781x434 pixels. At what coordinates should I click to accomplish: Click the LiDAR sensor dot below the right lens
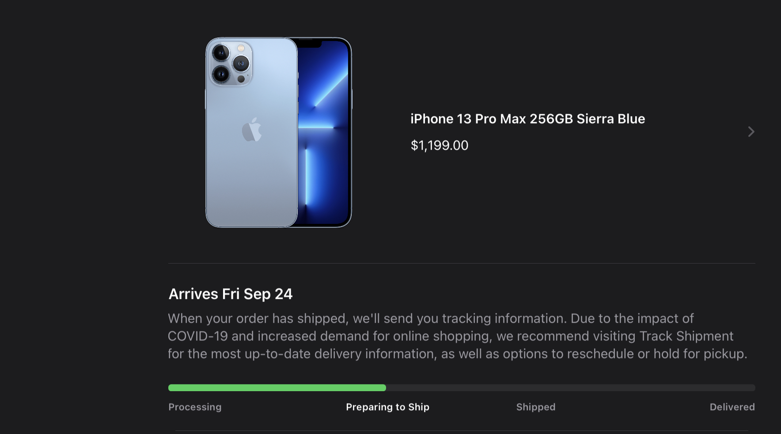(241, 79)
